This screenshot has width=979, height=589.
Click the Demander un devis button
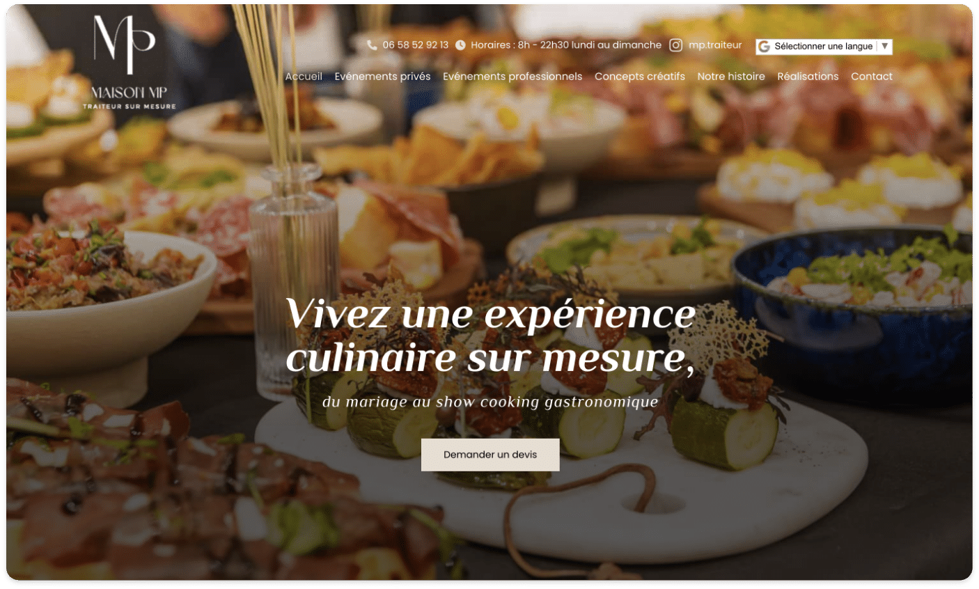pos(490,455)
